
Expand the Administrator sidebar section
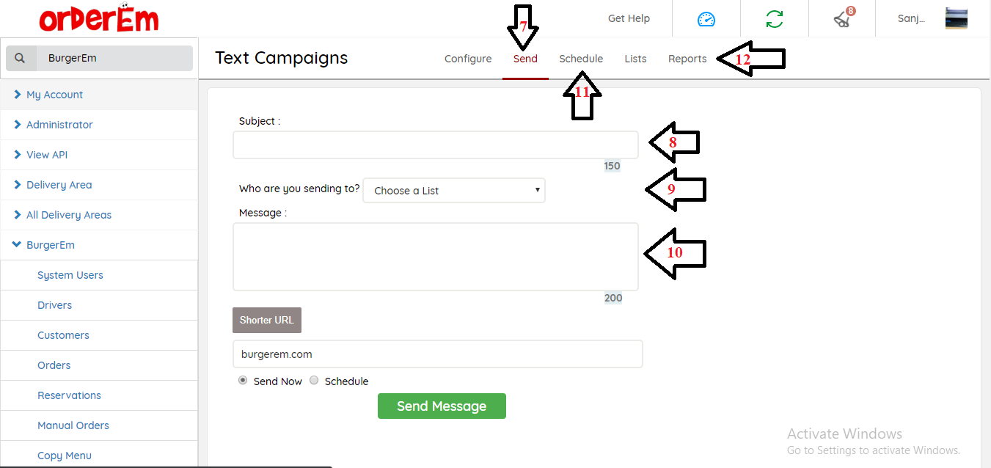(59, 125)
